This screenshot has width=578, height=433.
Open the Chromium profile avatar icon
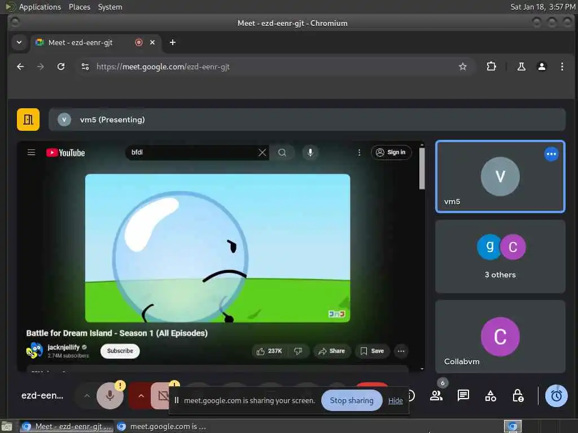pyautogui.click(x=541, y=67)
